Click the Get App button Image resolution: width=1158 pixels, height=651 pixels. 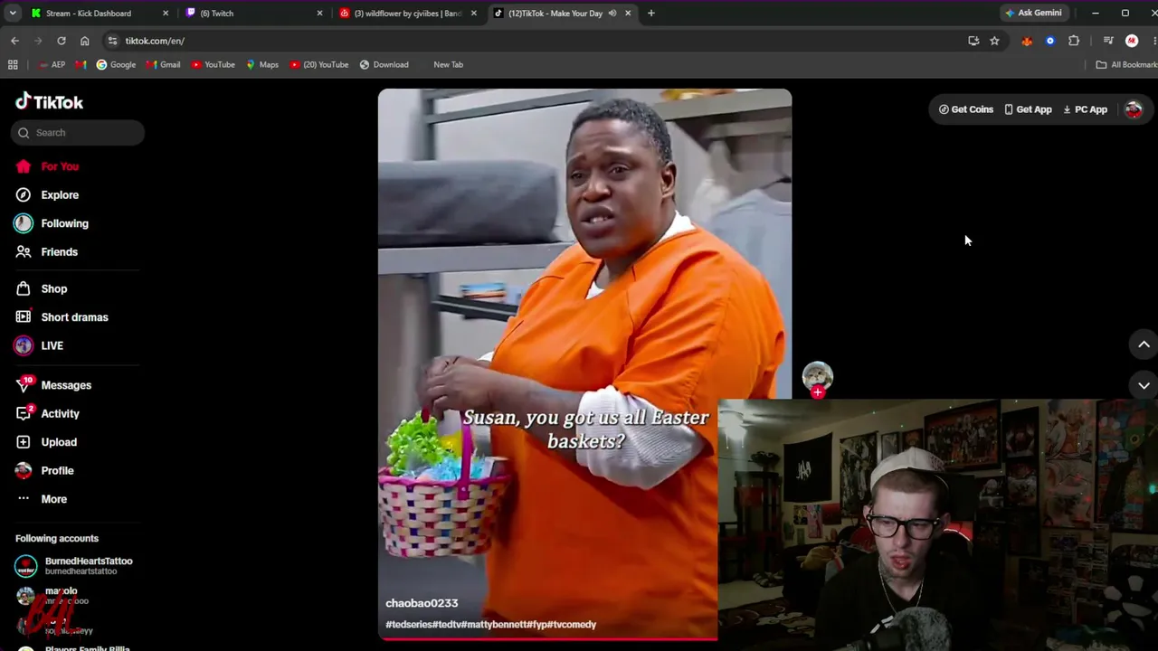click(1029, 109)
